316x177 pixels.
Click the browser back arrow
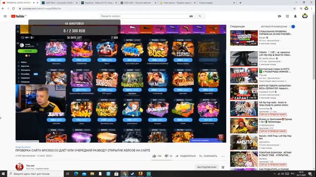pyautogui.click(x=3, y=9)
